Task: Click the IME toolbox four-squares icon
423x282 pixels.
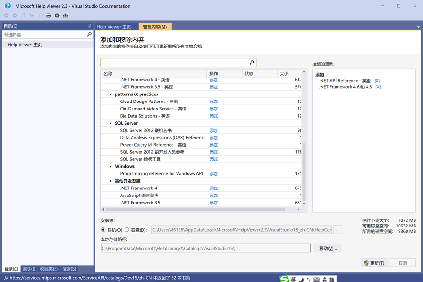Action: [332, 280]
